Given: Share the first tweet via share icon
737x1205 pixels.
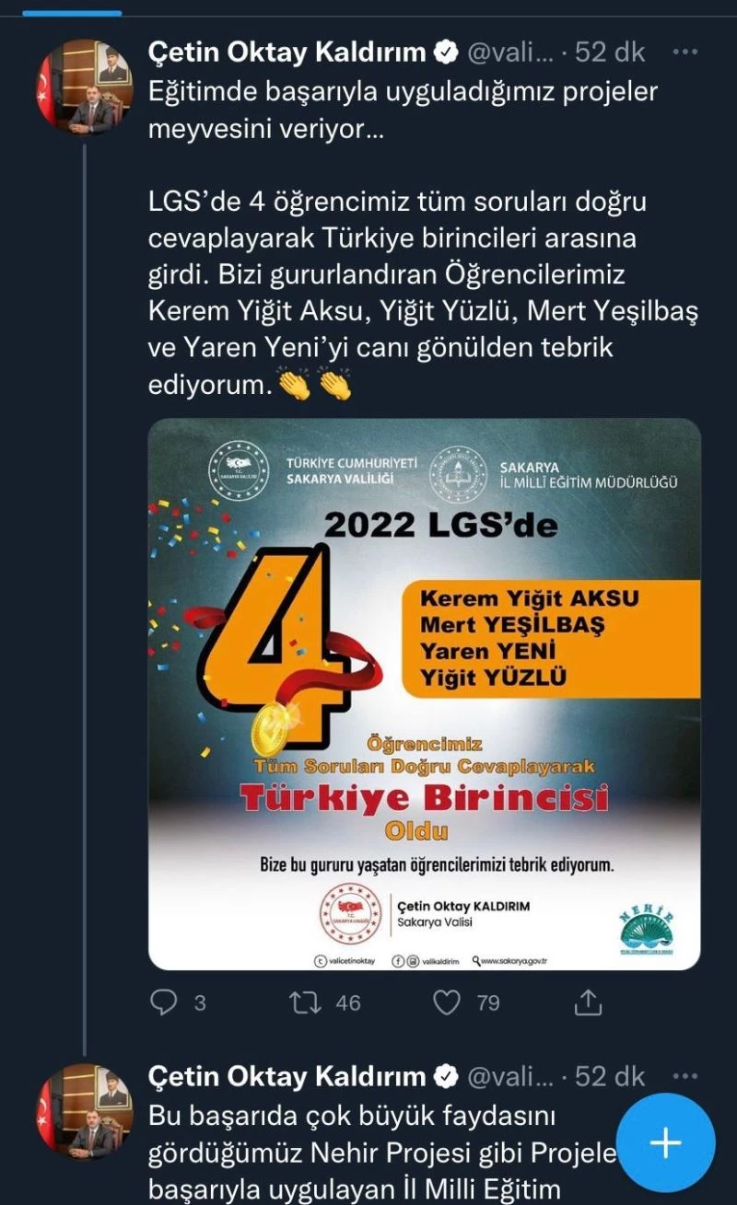Looking at the screenshot, I should 588,1002.
